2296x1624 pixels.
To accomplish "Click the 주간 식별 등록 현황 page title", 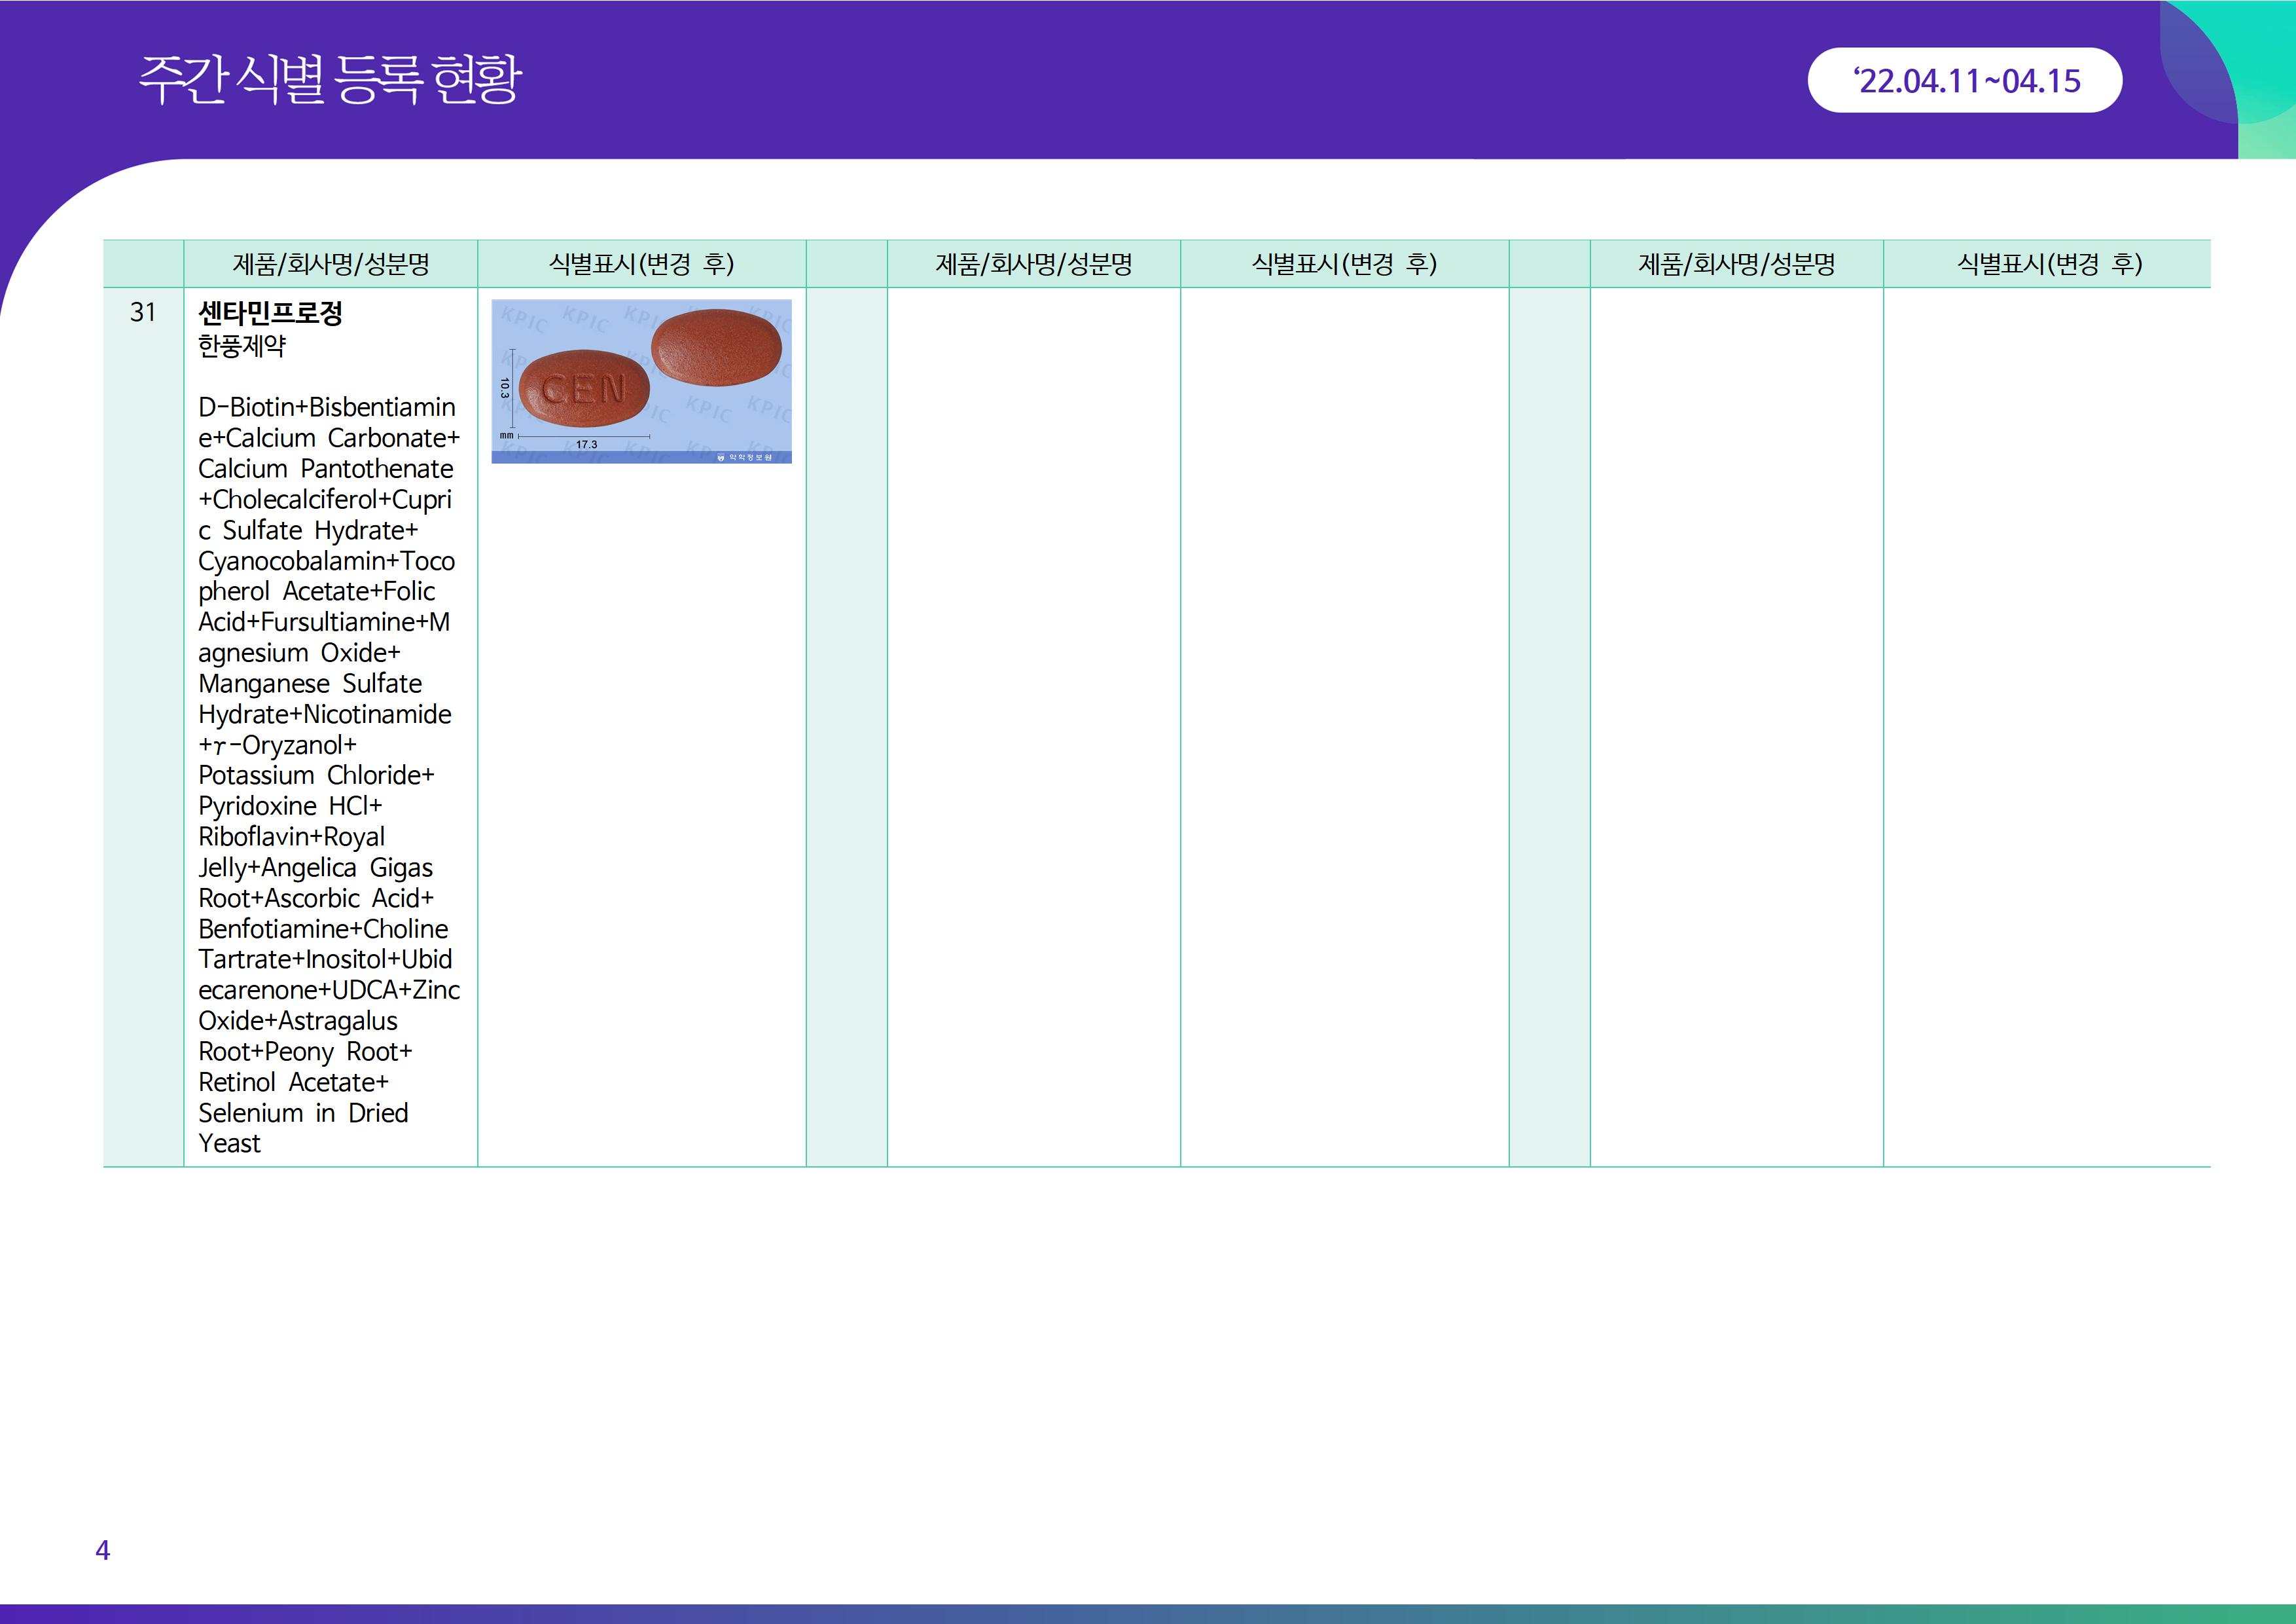I will point(330,79).
